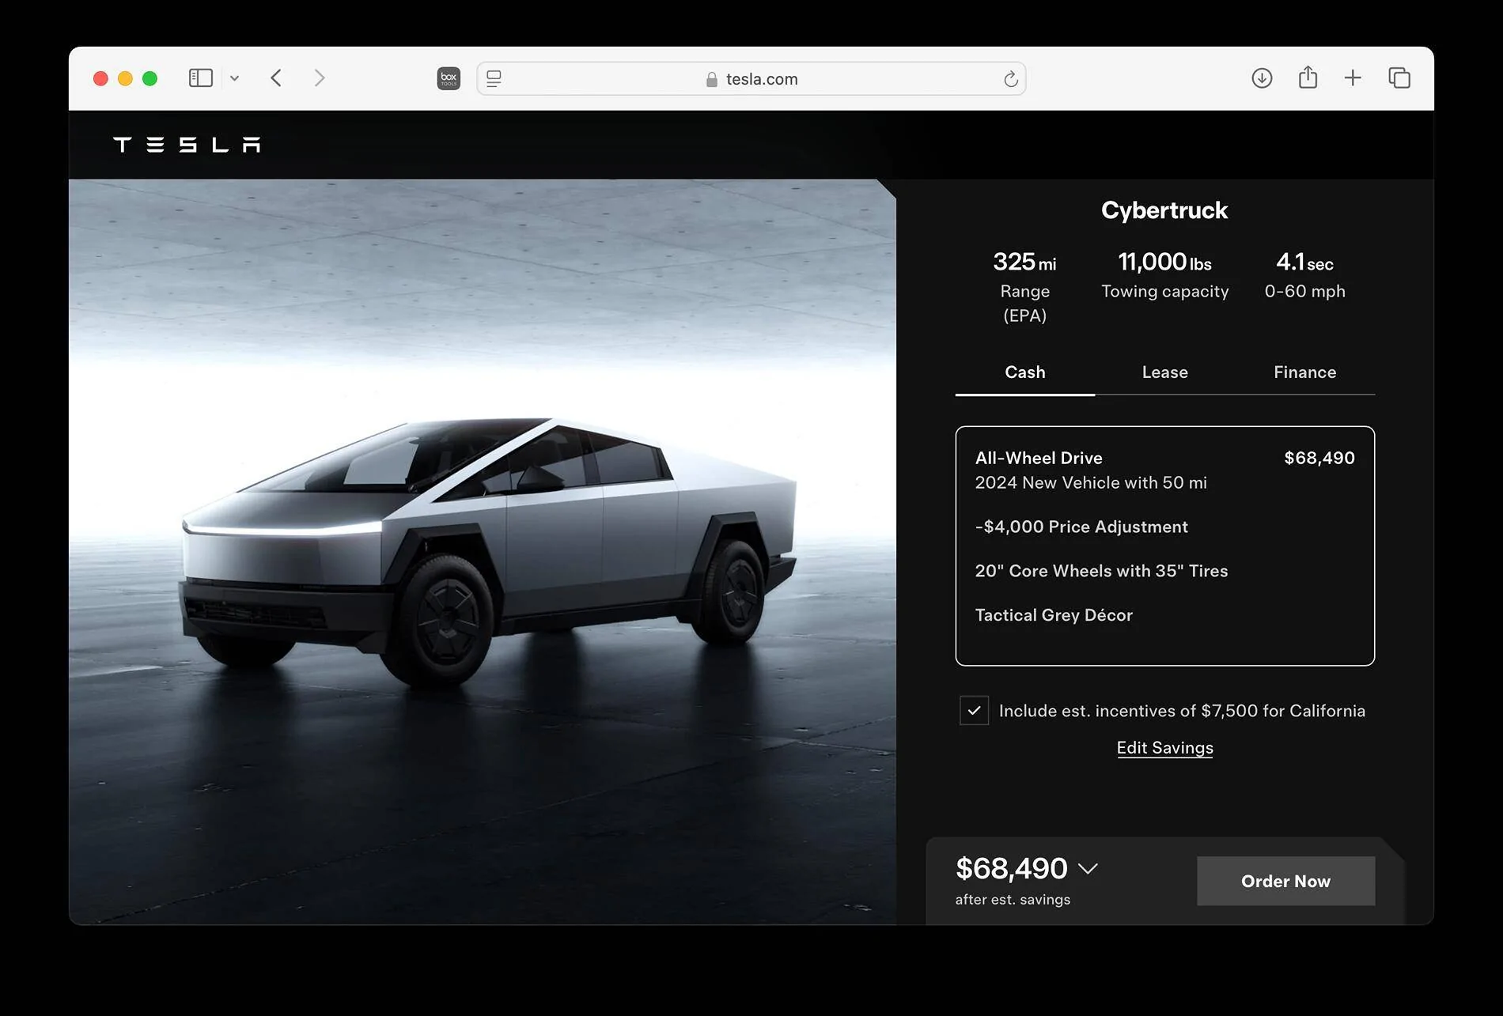Screen dimensions: 1503x1016
Task: Open the Share icon menu
Action: pyautogui.click(x=1308, y=77)
